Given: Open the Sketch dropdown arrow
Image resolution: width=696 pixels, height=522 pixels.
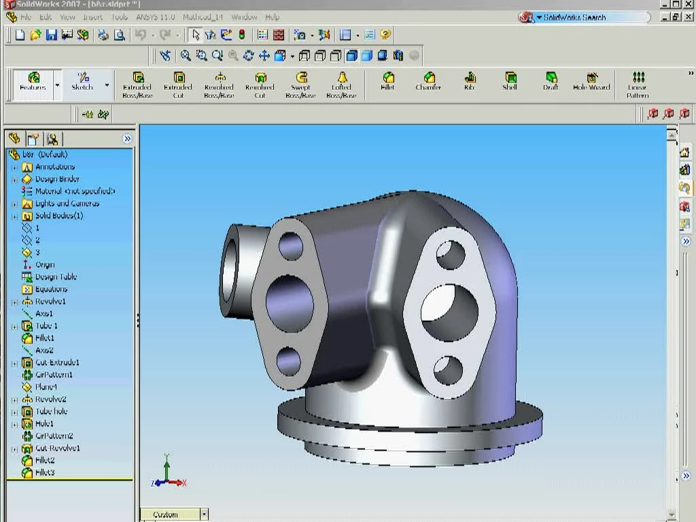Looking at the screenshot, I should [107, 85].
